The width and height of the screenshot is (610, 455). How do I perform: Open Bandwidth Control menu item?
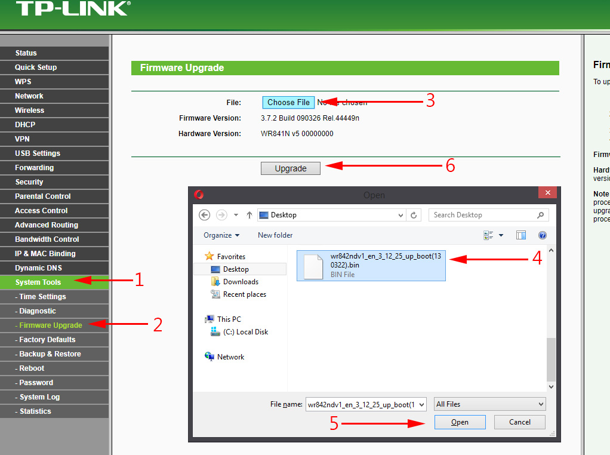tap(54, 239)
